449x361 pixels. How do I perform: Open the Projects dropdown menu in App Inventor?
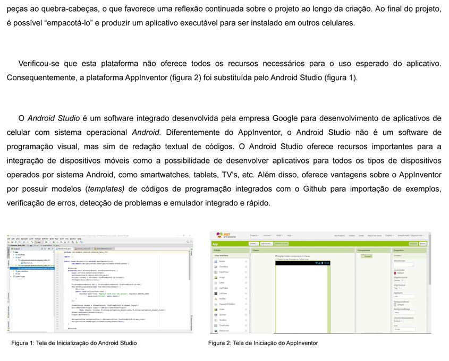click(x=255, y=235)
